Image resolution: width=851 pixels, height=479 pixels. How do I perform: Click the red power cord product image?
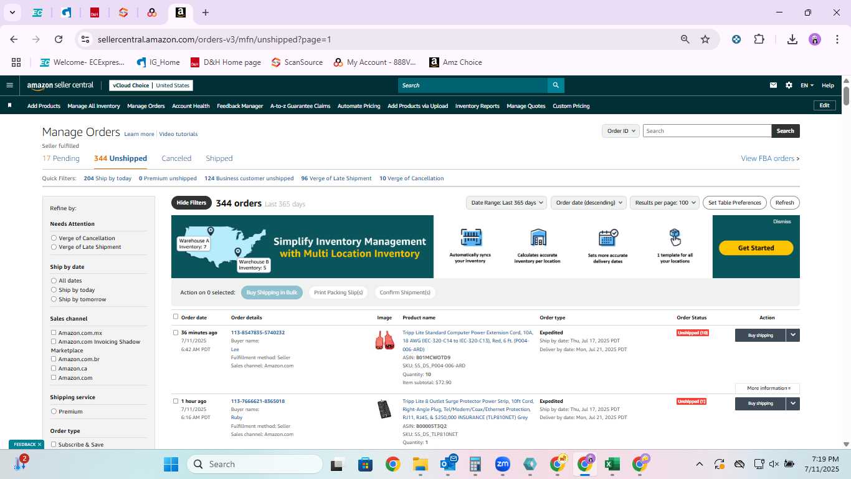(384, 341)
